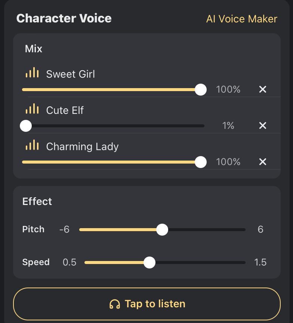Viewport: 293px width, 323px height.
Task: Click the maximum pitch value 6
Action: (260, 229)
